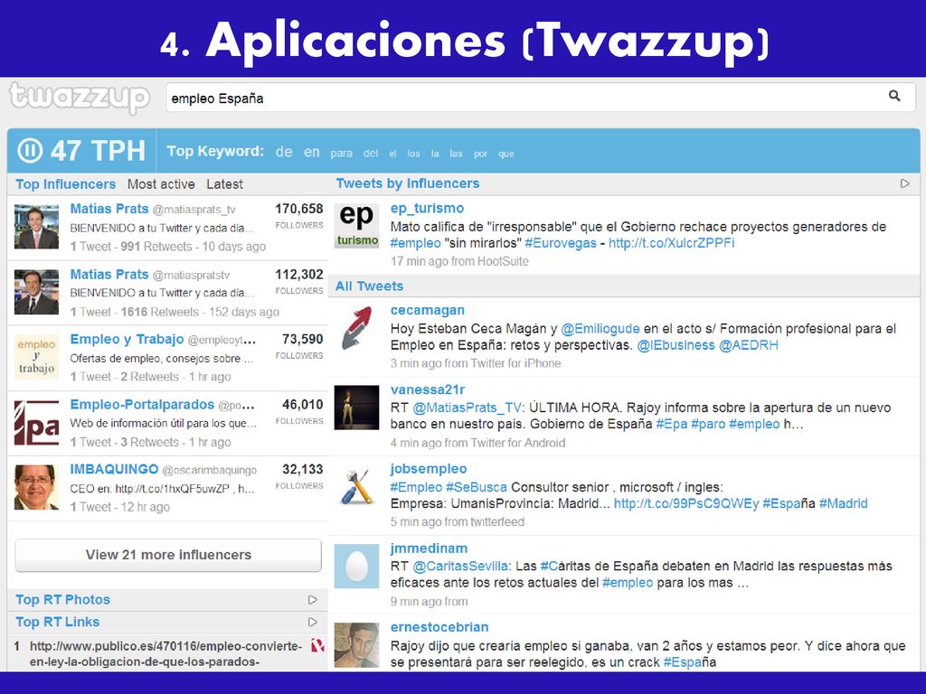The width and height of the screenshot is (926, 694).
Task: Click the #Madrid hashtag
Action: click(x=844, y=504)
